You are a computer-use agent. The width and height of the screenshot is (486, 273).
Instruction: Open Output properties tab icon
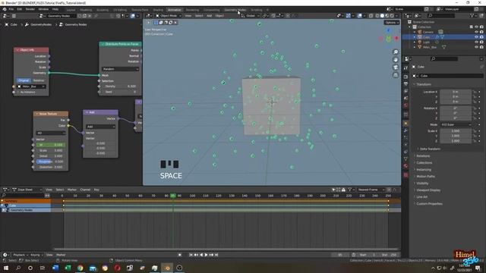406,84
